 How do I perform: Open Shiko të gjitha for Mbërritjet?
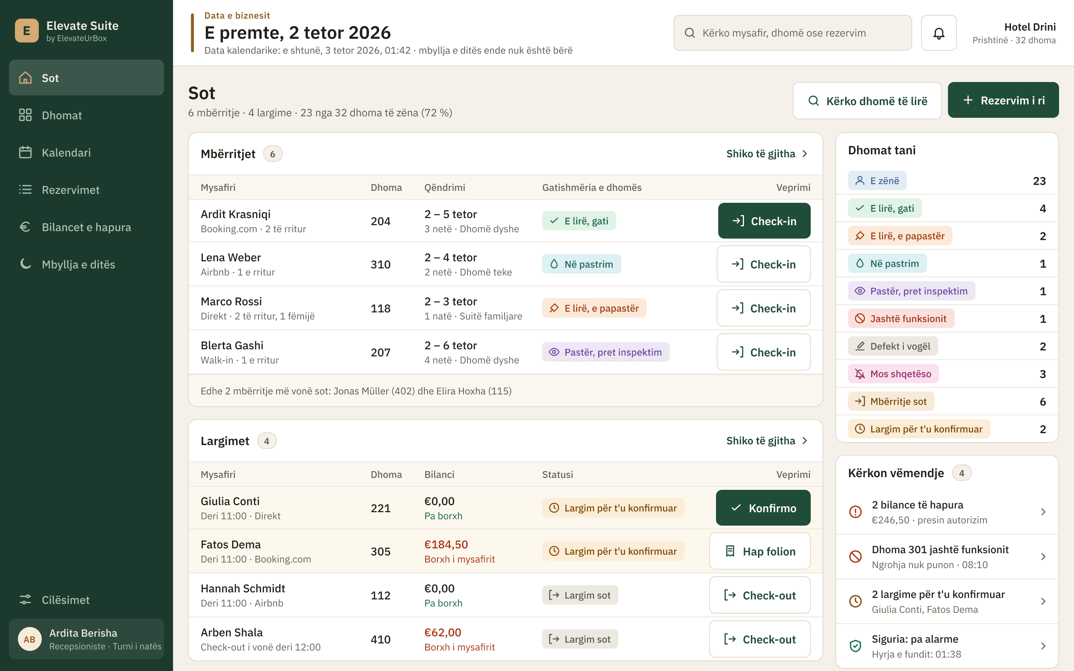click(767, 154)
